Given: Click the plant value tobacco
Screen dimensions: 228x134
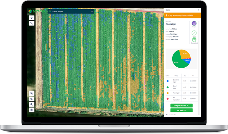Looking at the screenshot, I should pos(171,32).
